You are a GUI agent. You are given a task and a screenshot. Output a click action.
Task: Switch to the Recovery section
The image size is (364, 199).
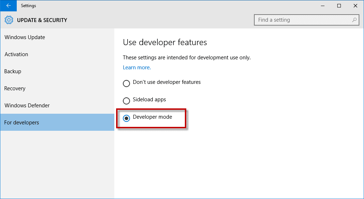click(x=15, y=88)
